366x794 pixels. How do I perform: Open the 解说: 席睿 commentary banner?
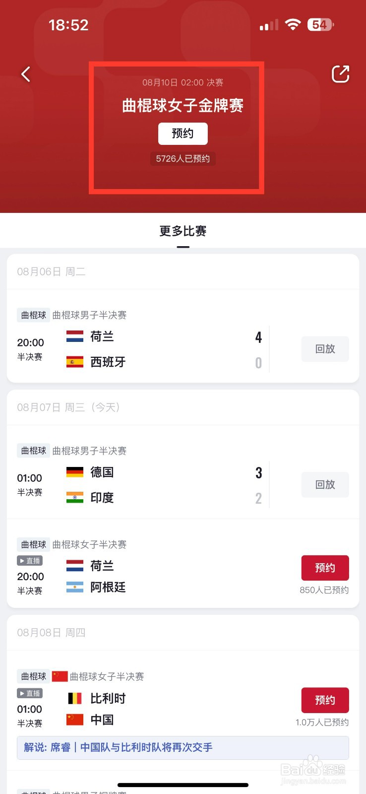point(183,747)
